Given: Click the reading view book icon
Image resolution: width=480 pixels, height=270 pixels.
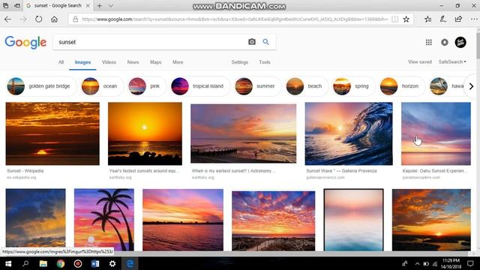Looking at the screenshot, I should pos(394,19).
